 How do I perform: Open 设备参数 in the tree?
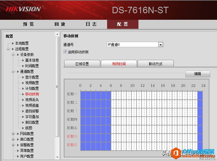[27, 55]
